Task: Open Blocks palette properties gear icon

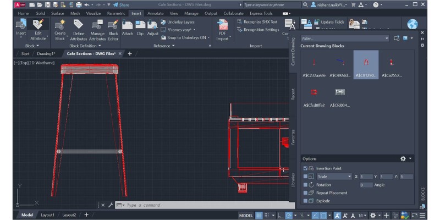Action: click(422, 45)
